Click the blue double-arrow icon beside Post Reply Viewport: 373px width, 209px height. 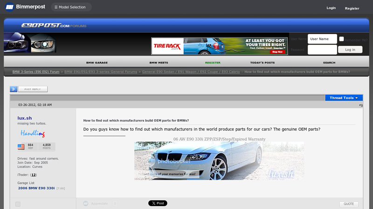tap(14, 89)
